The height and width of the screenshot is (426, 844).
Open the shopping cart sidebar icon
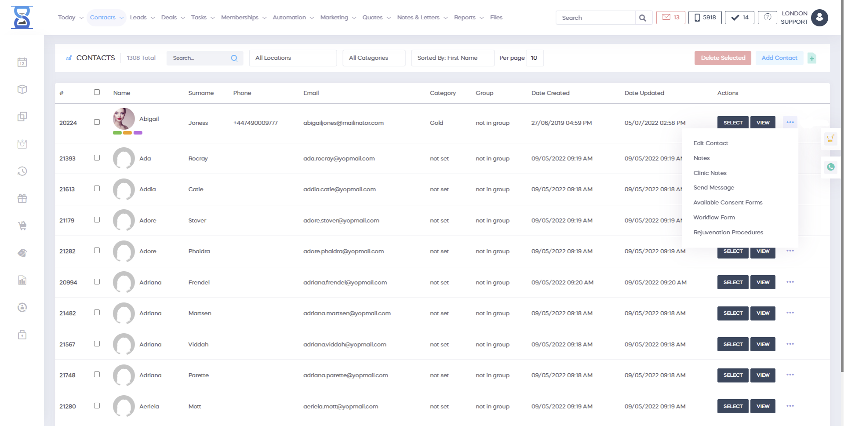(22, 226)
